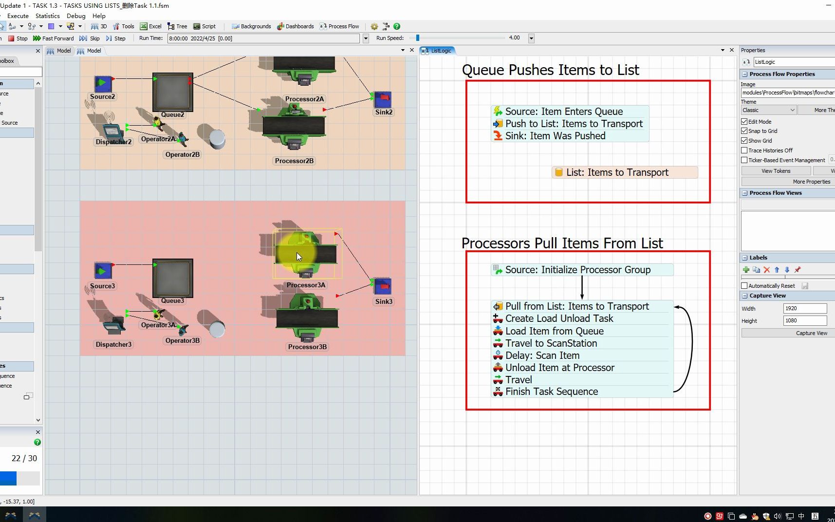Click the View Tokens button
The width and height of the screenshot is (835, 522).
point(776,170)
